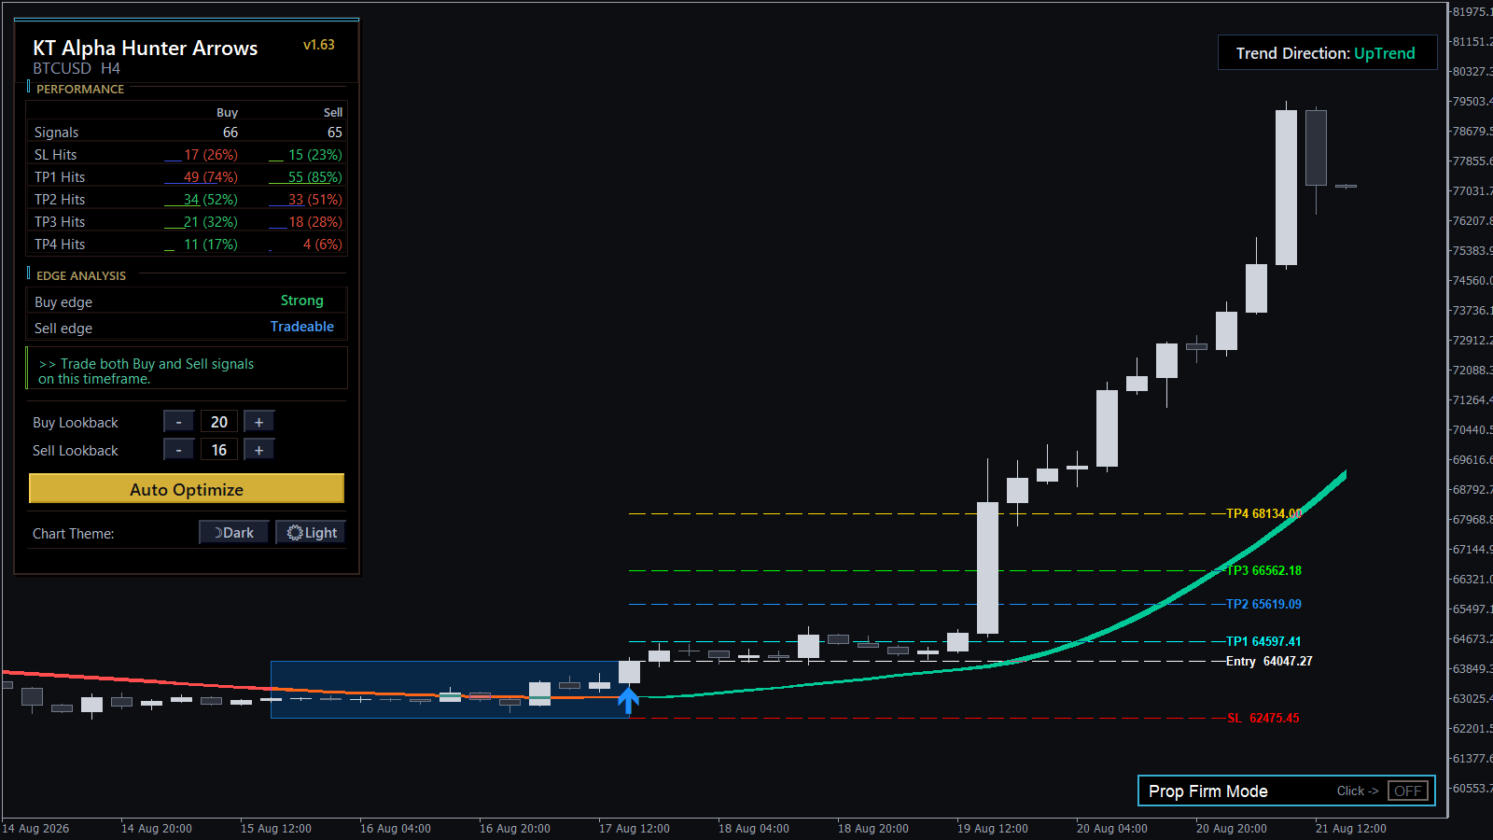Click Buy TP1 Hits value 49 (74%)
This screenshot has height=840, width=1493.
tap(211, 177)
